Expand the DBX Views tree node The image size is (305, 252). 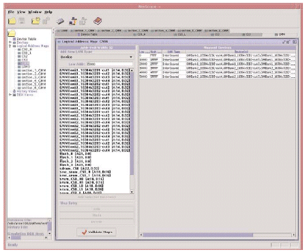[x=10, y=95]
